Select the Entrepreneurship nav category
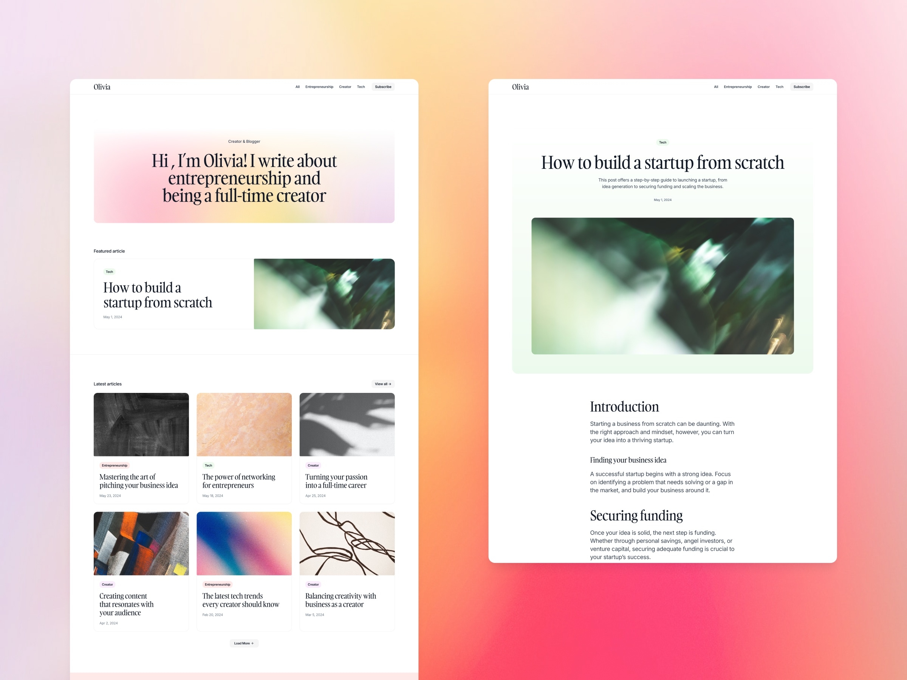907x680 pixels. [x=319, y=87]
